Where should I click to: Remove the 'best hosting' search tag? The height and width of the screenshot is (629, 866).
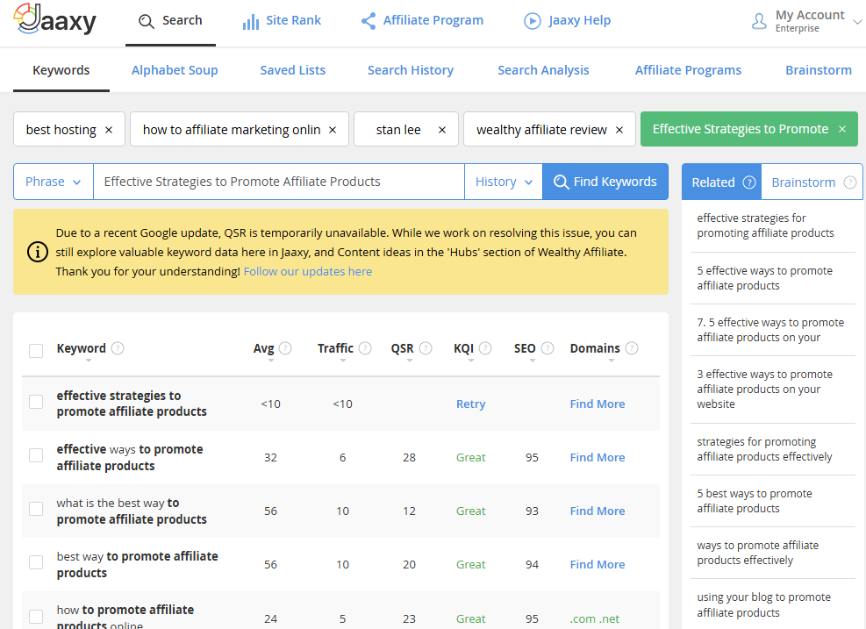tap(109, 130)
